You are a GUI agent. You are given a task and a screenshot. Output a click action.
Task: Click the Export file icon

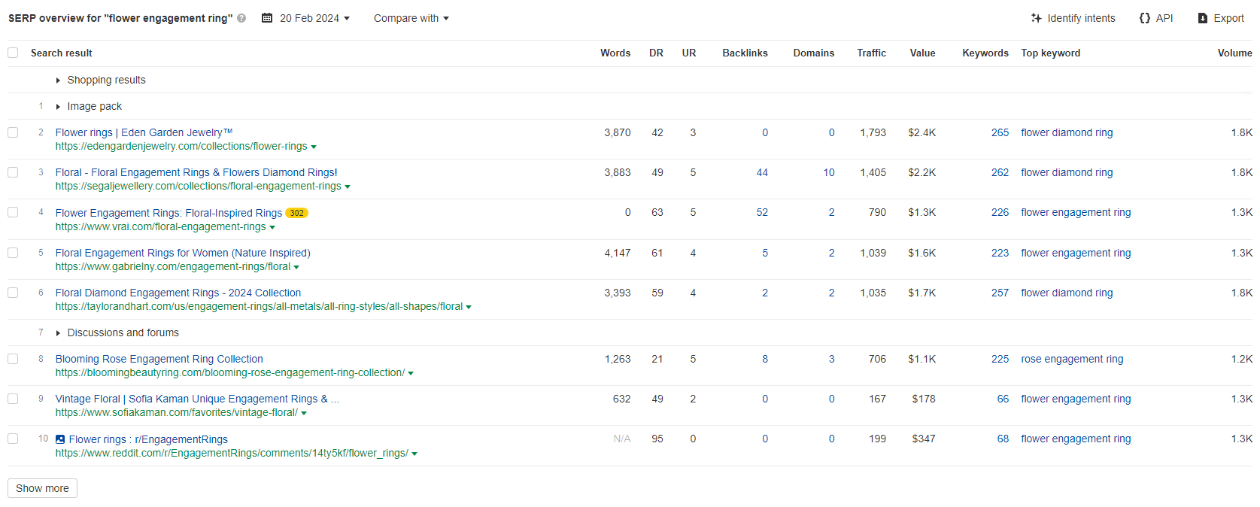[1203, 18]
